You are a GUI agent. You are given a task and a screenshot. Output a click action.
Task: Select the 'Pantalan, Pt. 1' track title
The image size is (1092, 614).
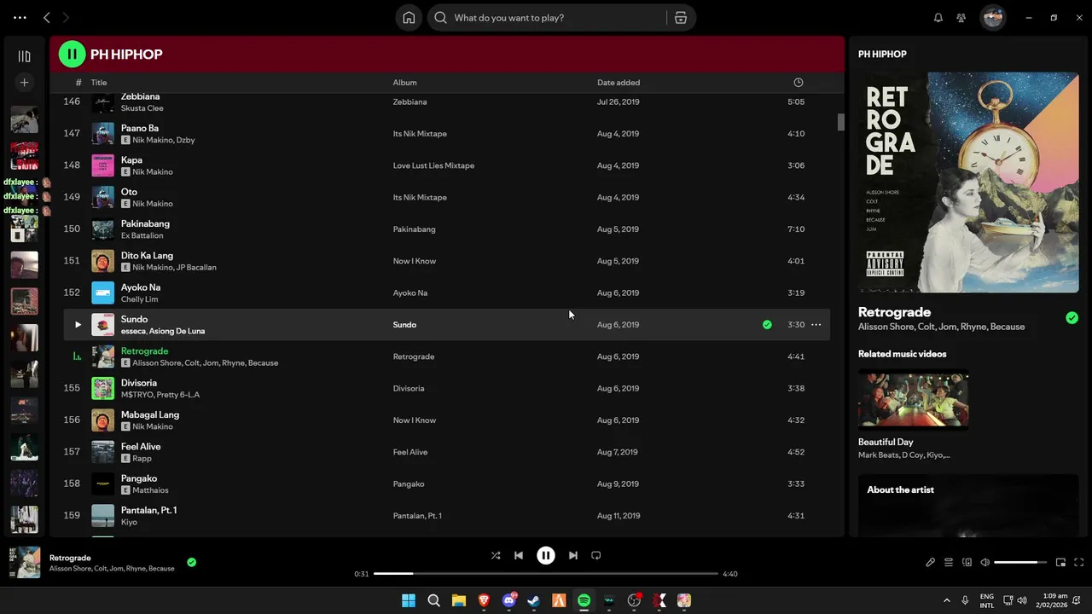(x=149, y=510)
